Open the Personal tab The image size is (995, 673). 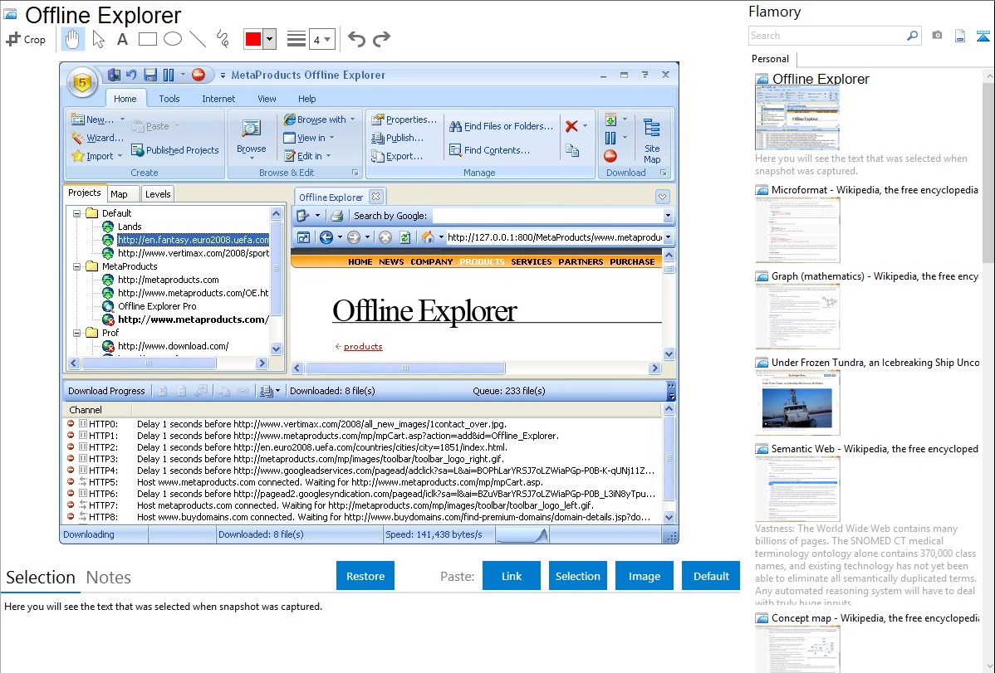click(x=770, y=59)
